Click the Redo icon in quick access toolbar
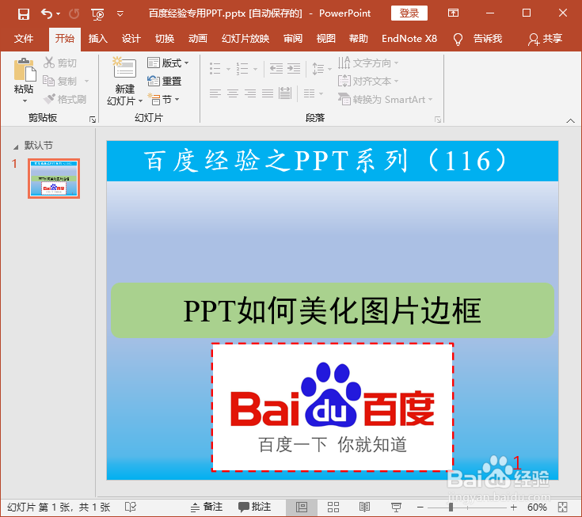 (x=74, y=14)
